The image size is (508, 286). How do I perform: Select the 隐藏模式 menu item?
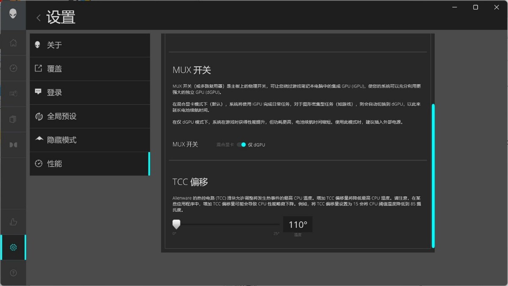click(90, 140)
